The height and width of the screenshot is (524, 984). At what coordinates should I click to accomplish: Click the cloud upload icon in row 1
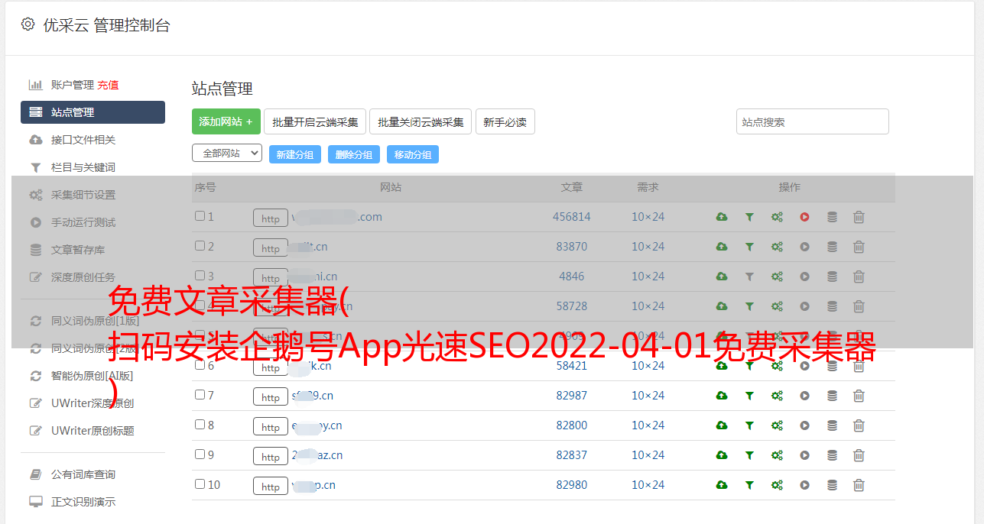point(722,217)
